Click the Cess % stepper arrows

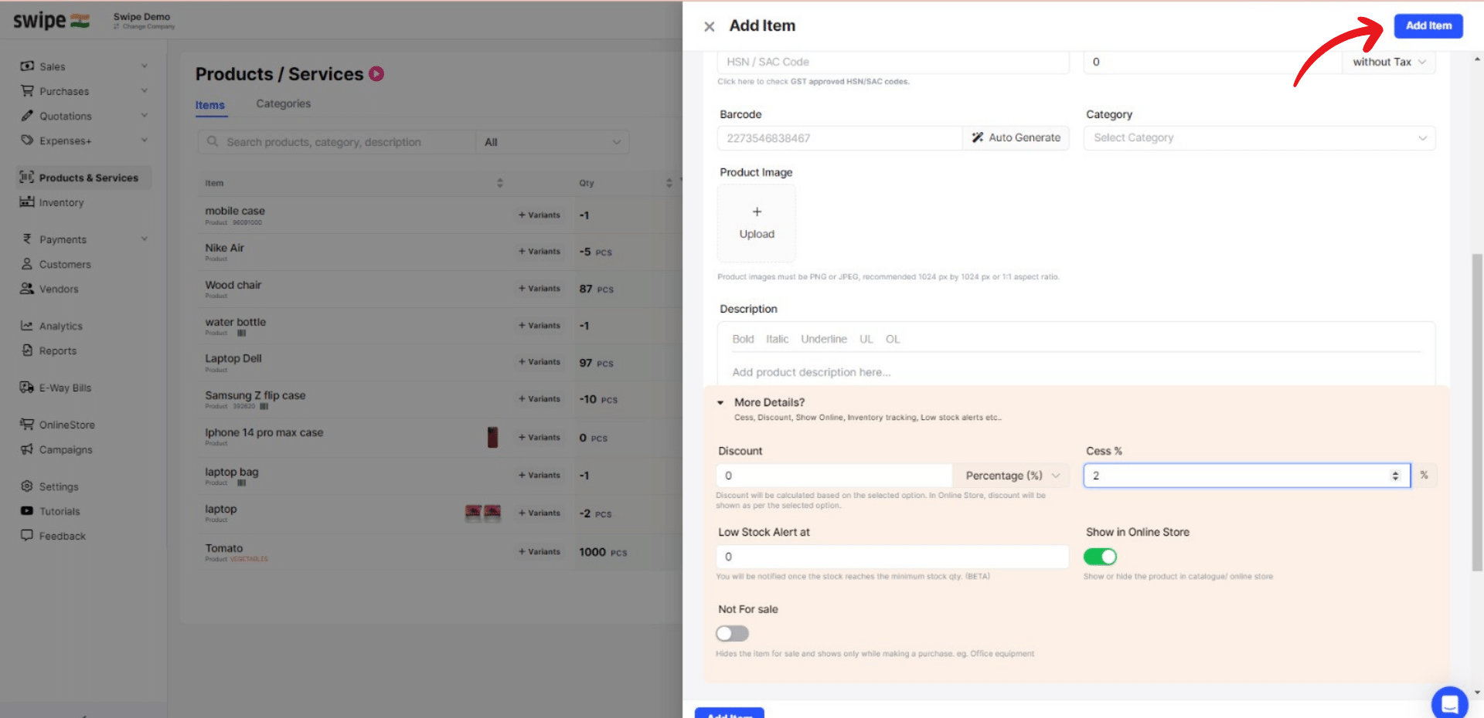point(1395,476)
